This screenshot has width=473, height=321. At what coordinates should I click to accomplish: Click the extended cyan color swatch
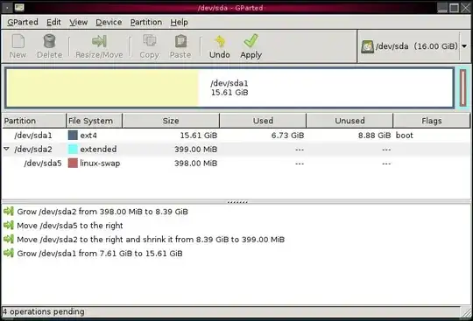[x=73, y=149]
